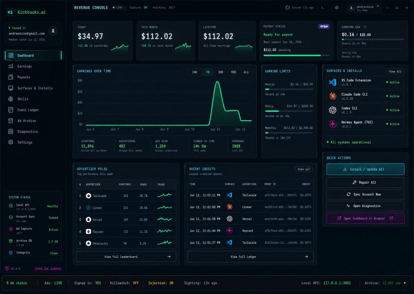Image resolution: width=414 pixels, height=294 pixels.
Task: Click the Earning Cap info icon
Action: coord(365,27)
